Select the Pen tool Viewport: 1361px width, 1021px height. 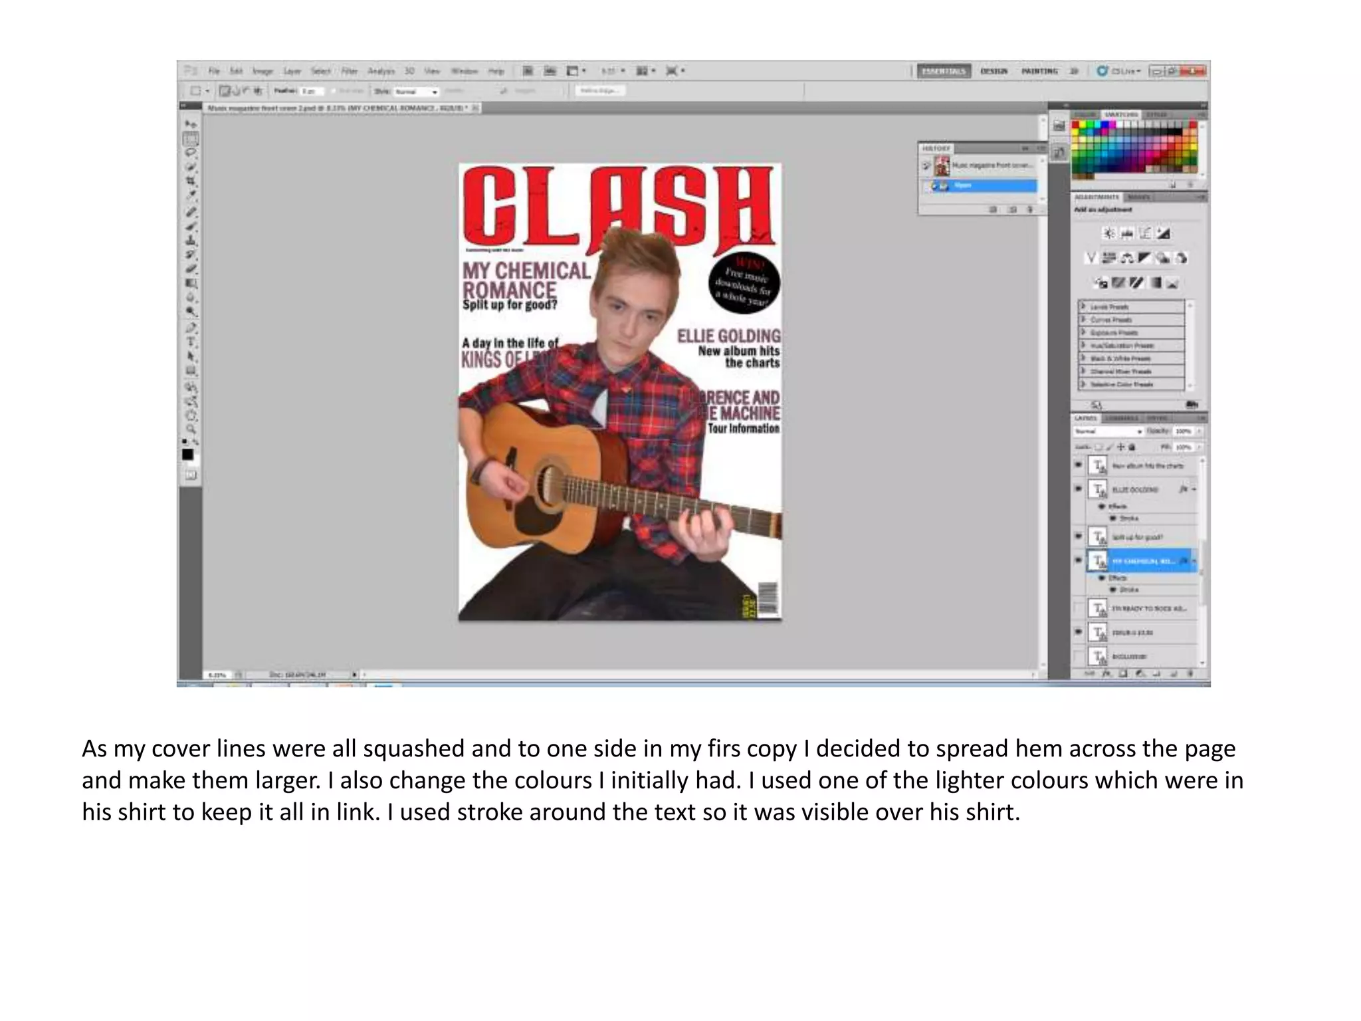pos(191,328)
